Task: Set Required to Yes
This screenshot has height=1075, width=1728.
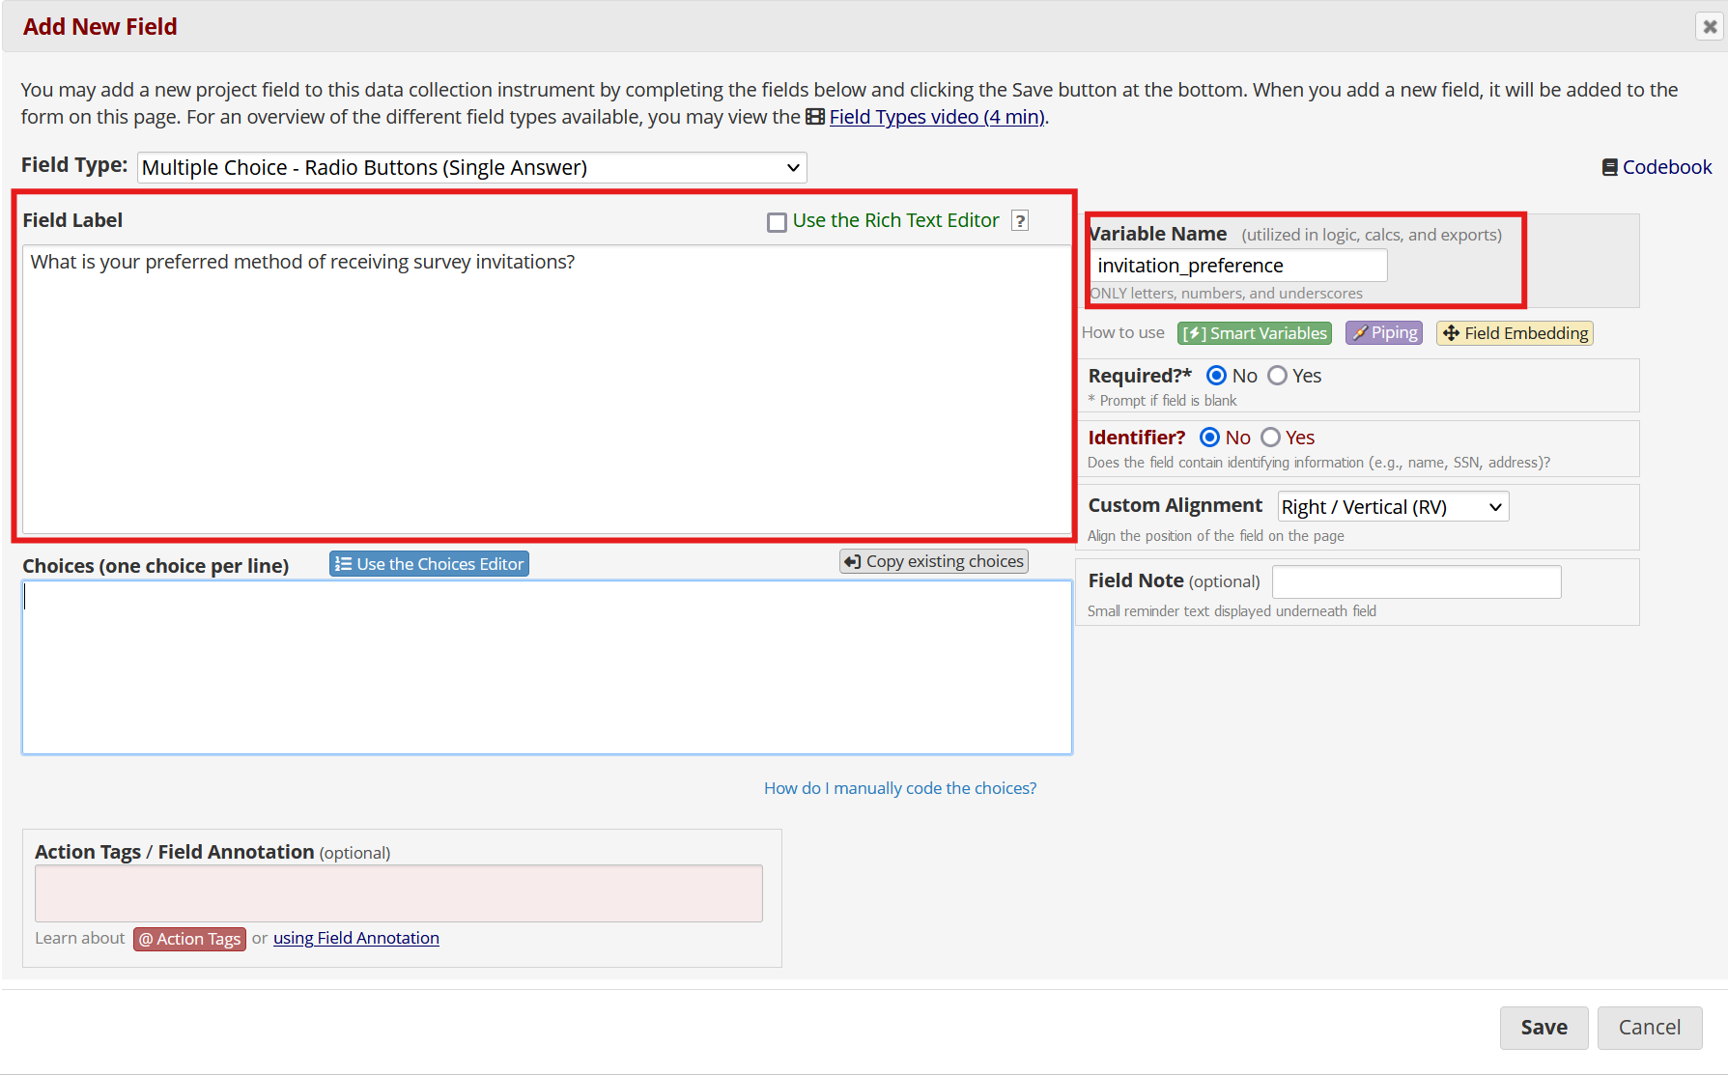Action: pyautogui.click(x=1277, y=376)
